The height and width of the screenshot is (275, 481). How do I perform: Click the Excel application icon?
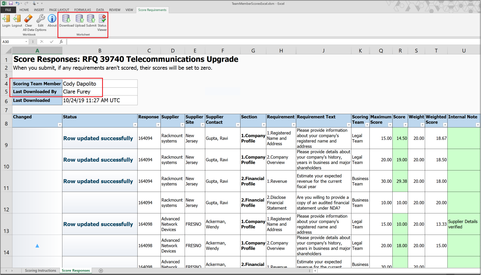pos(4,3)
